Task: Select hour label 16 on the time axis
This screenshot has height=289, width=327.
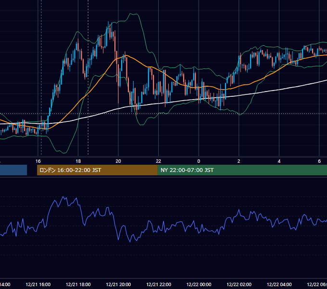Action: pyautogui.click(x=38, y=161)
